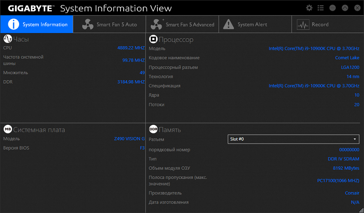Go to the Record tab
364x213 pixels.
click(320, 25)
